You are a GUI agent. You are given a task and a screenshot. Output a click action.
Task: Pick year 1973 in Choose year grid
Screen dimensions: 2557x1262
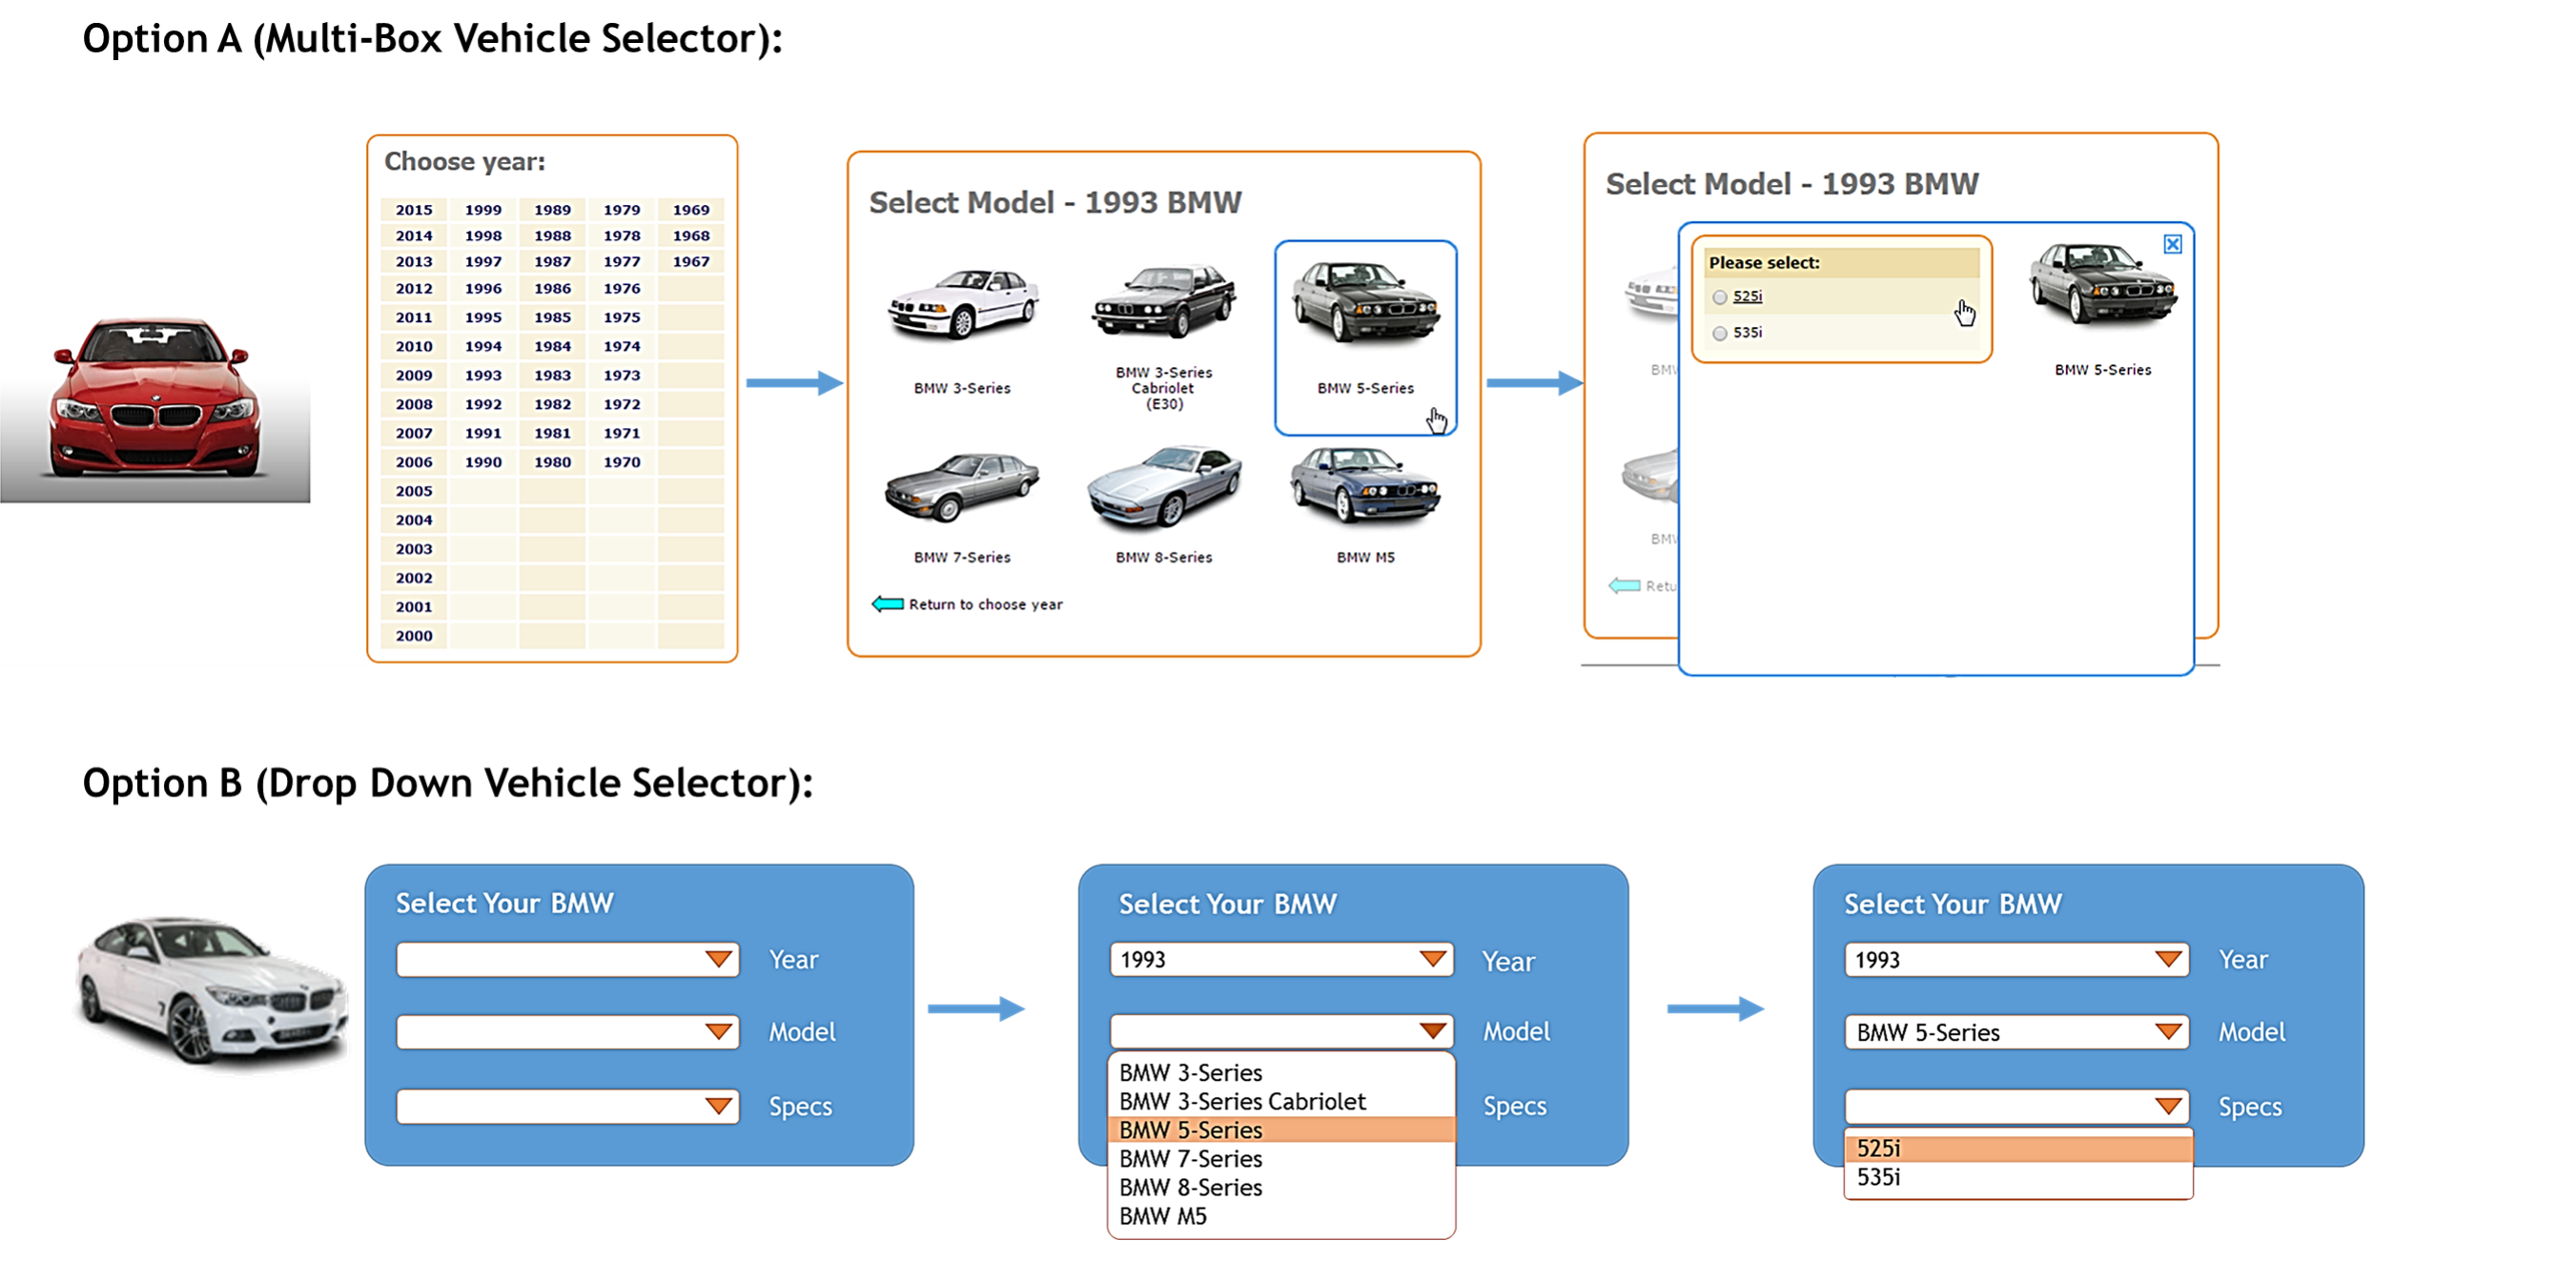click(x=622, y=375)
